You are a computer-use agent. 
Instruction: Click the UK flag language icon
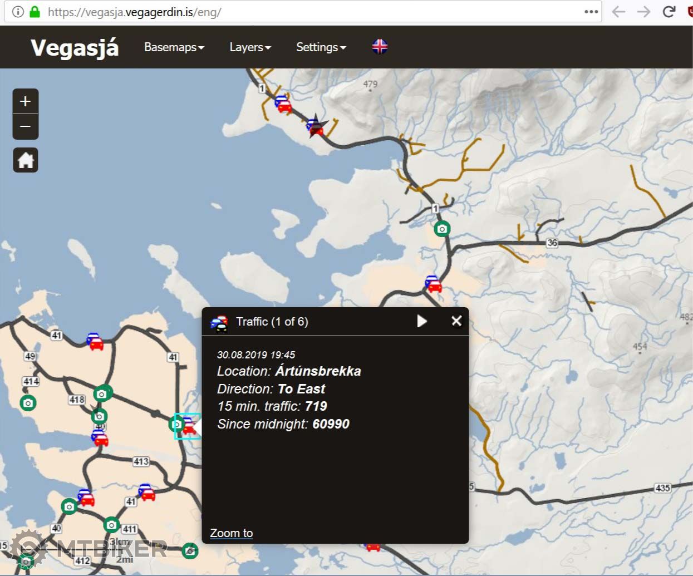pos(380,47)
